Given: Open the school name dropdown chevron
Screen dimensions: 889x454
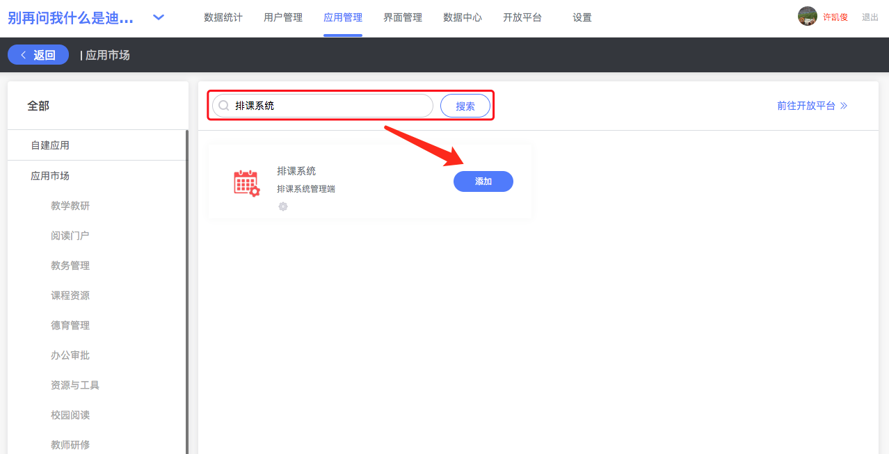Looking at the screenshot, I should click(159, 17).
